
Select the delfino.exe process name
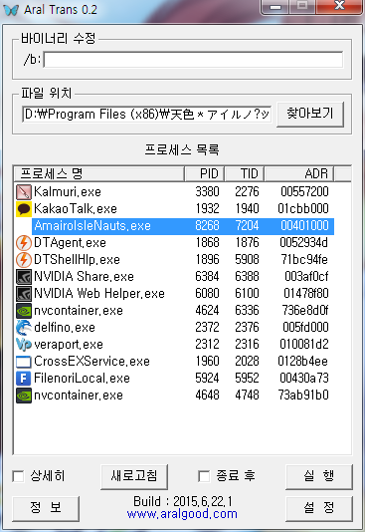click(65, 328)
